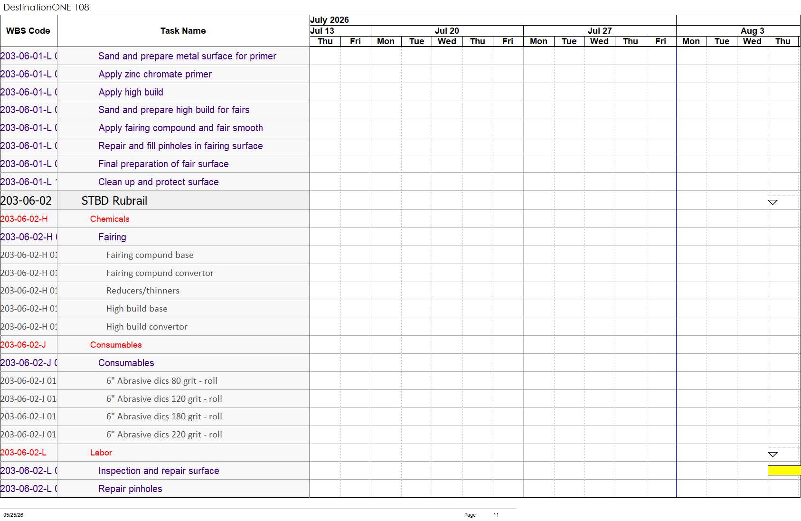Click the Labor summary triangle marker
This screenshot has width=801, height=521.
point(773,455)
